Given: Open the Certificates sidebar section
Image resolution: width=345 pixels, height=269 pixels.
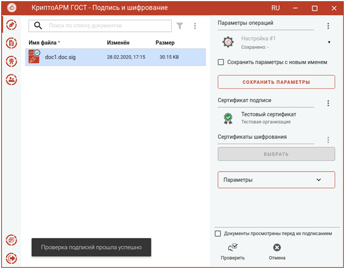Looking at the screenshot, I should [11, 61].
